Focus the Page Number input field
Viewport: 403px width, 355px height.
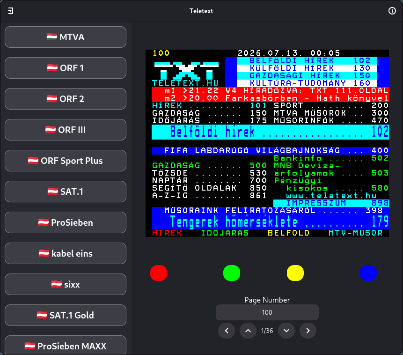(267, 312)
